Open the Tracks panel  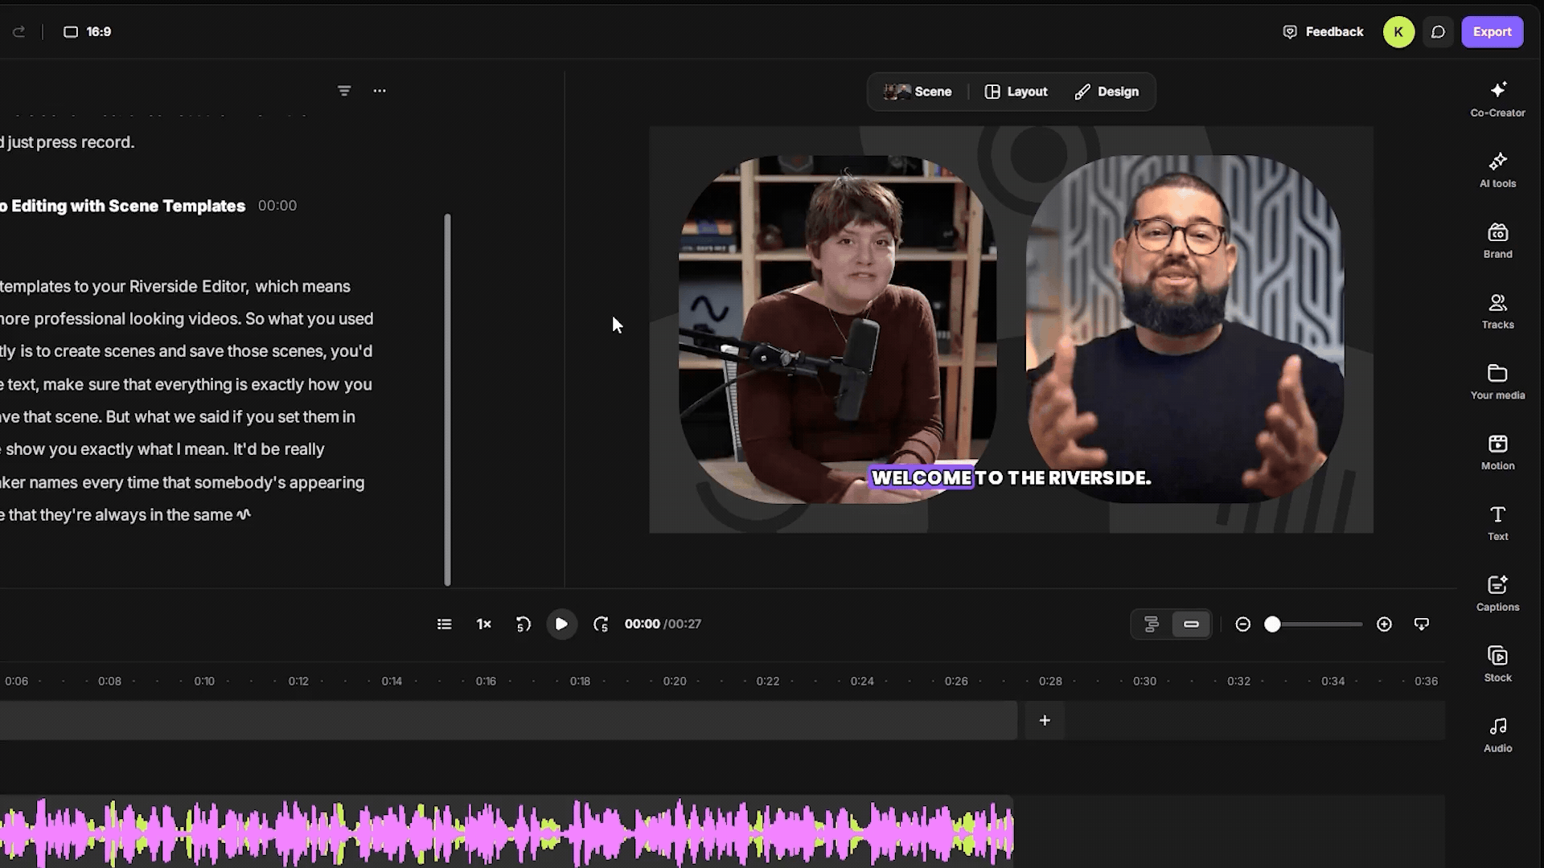pyautogui.click(x=1497, y=312)
